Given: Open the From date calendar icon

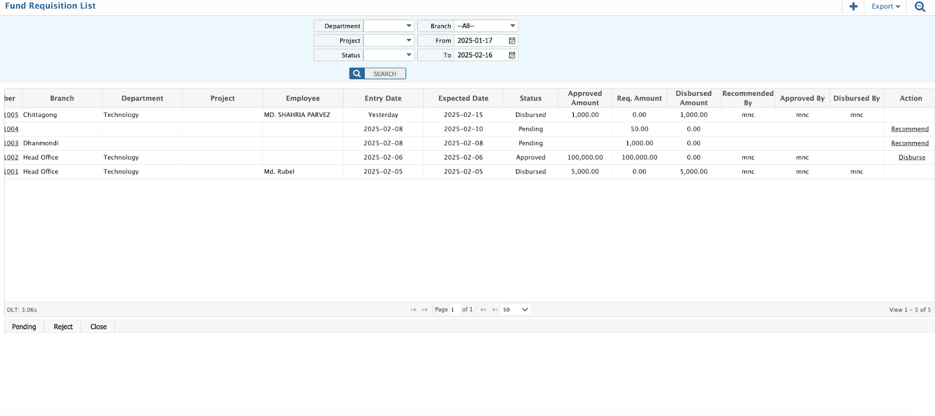Looking at the screenshot, I should pos(512,41).
